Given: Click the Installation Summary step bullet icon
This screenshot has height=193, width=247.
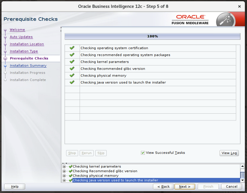Looking at the screenshot, I should pos(5,66).
